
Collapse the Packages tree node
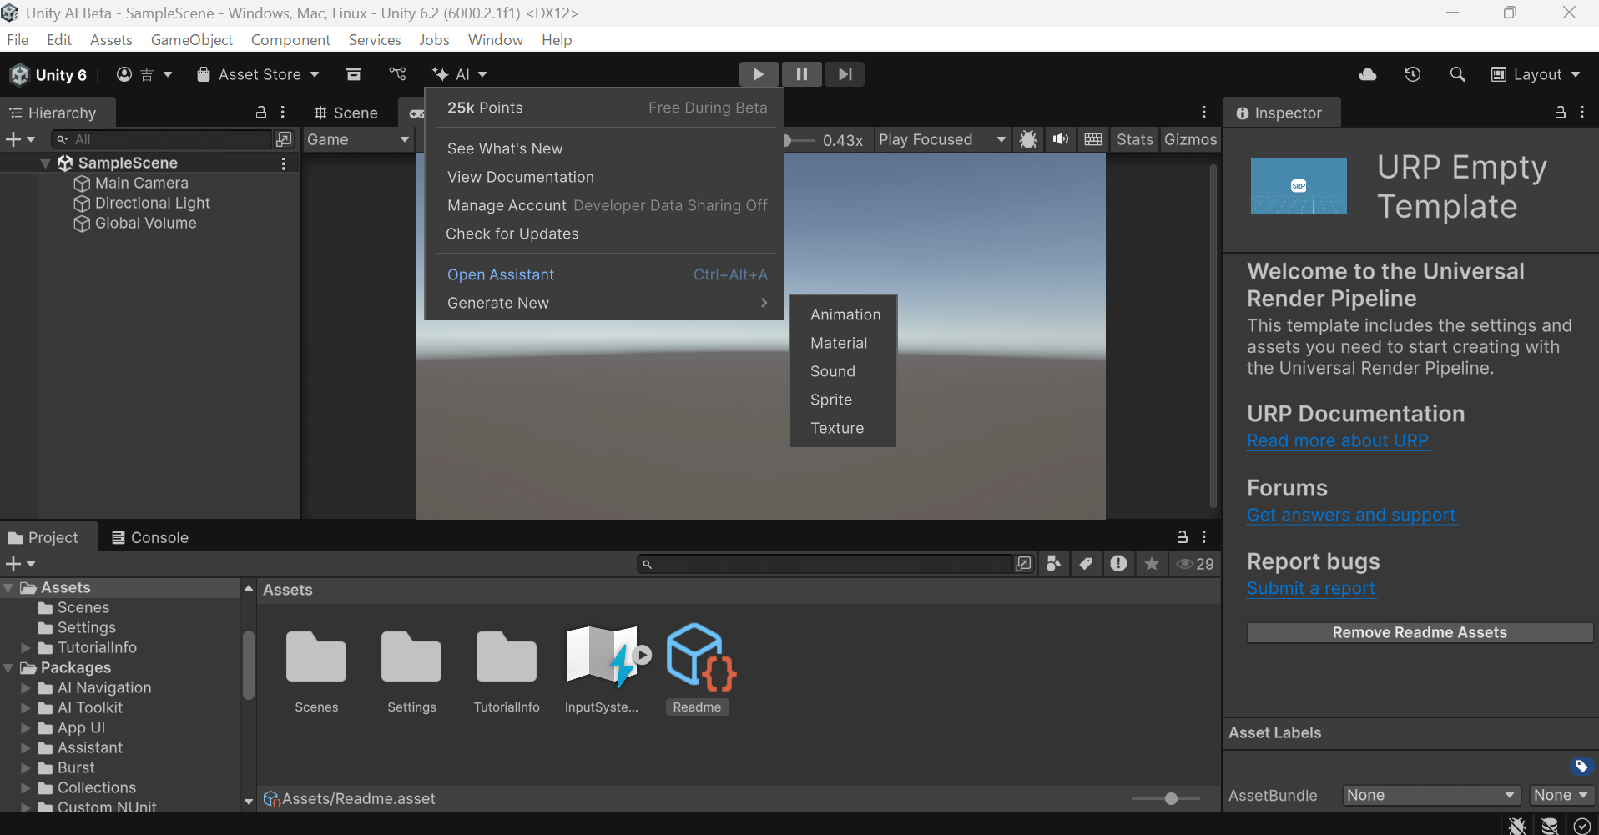pyautogui.click(x=8, y=667)
